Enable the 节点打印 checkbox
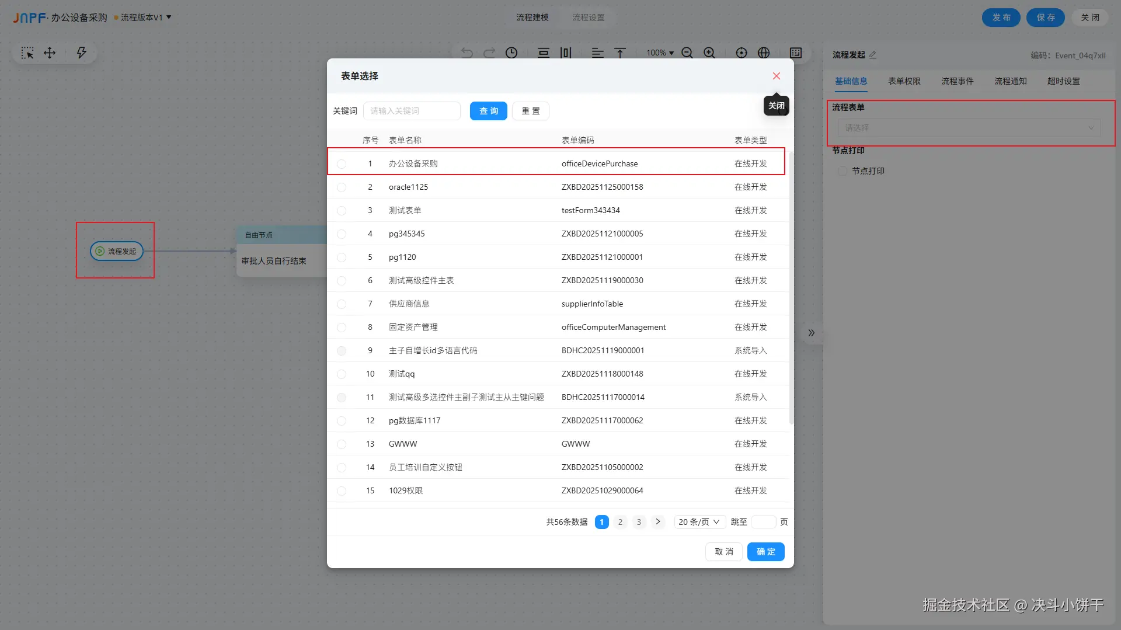The image size is (1121, 630). tap(842, 170)
